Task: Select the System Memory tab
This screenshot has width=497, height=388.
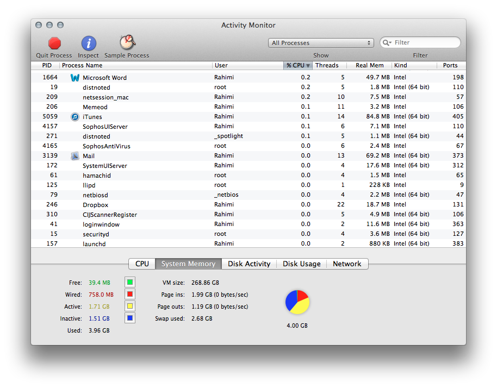Action: (x=188, y=264)
